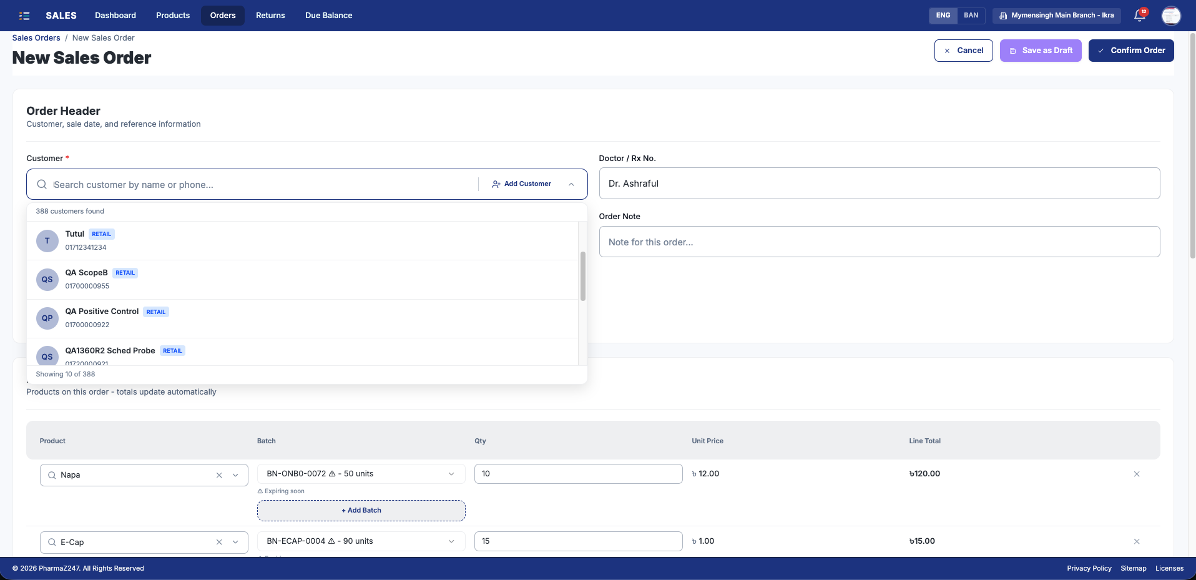Click the Doctor / Rx No. field
Viewport: 1196px width, 580px height.
[x=880, y=184]
